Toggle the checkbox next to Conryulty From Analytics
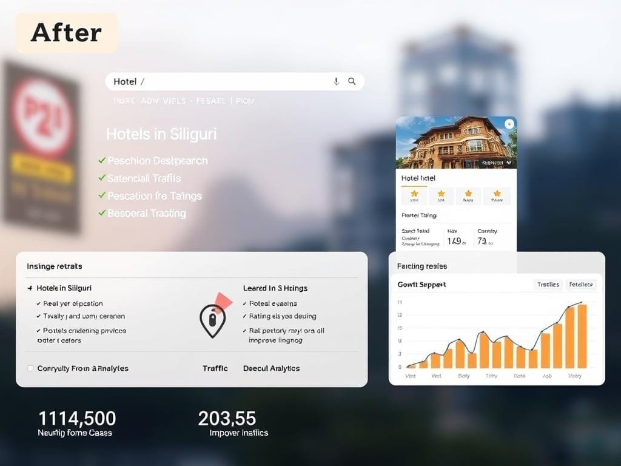This screenshot has height=466, width=621. [x=29, y=368]
